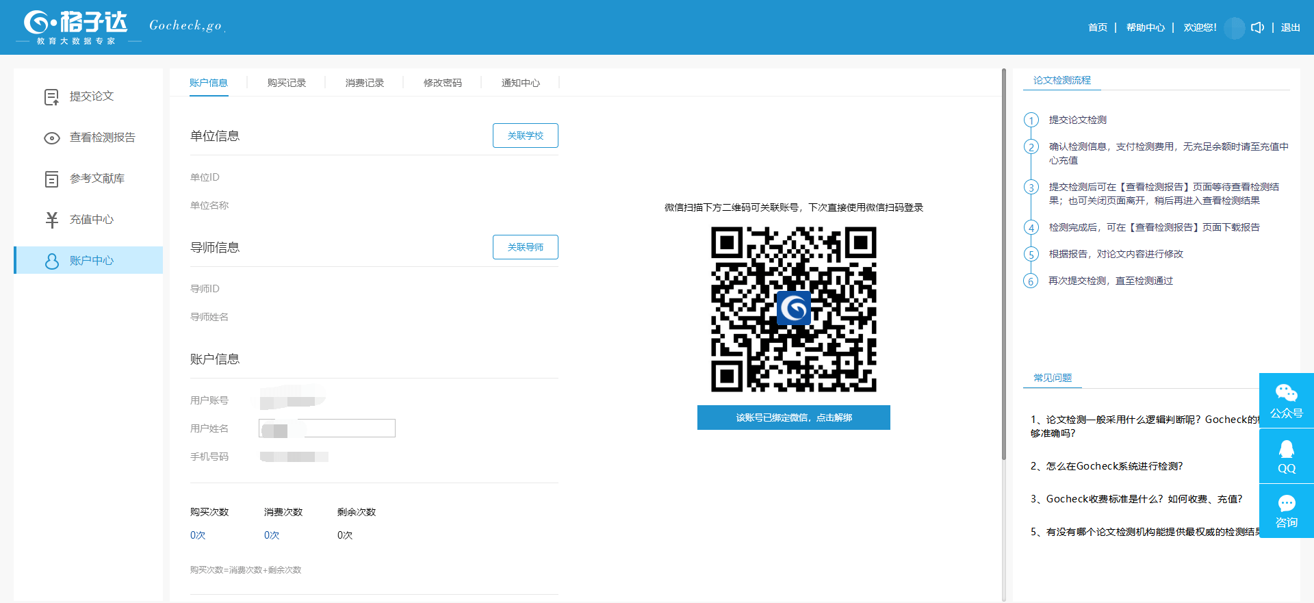Click the 用户姓名 input field
Screen dimensions: 1314x603
[327, 428]
